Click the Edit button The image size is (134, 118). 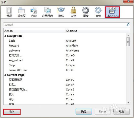point(12,112)
